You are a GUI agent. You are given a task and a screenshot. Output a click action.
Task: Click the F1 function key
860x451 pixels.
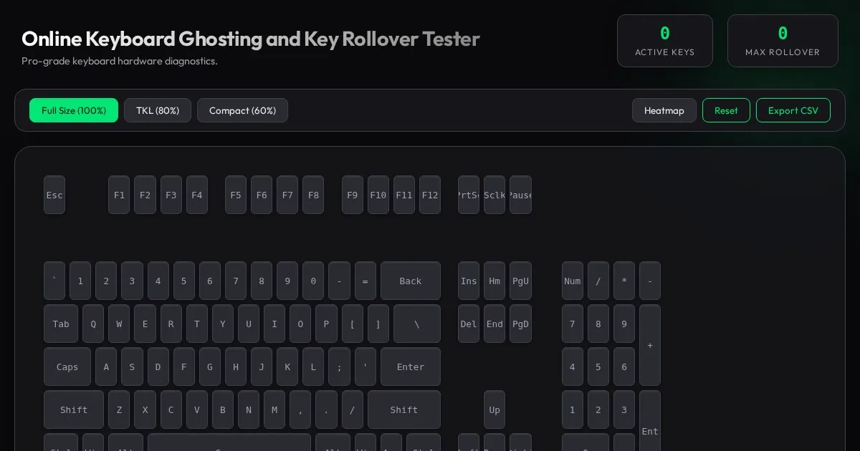(x=119, y=195)
